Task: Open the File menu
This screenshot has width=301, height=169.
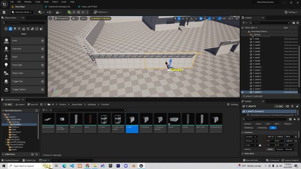Action: [x=12, y=2]
